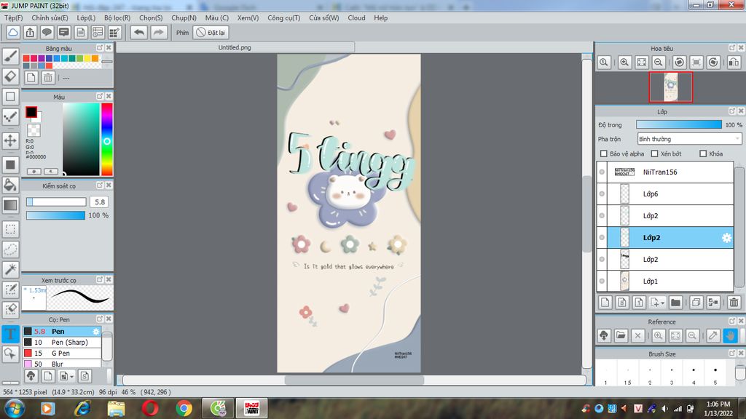The width and height of the screenshot is (746, 419).
Task: Create a new 1-bit layer
Action: click(x=639, y=302)
